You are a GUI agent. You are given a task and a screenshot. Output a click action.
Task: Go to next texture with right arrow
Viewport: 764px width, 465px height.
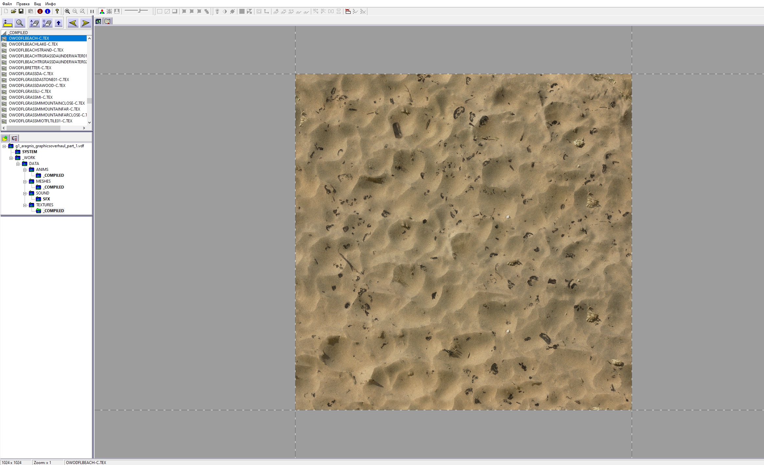(x=85, y=23)
